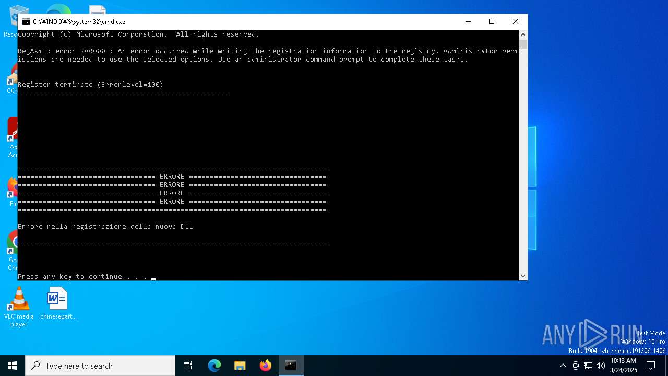This screenshot has width=668, height=376.
Task: Open the volume control tray icon
Action: coord(601,366)
